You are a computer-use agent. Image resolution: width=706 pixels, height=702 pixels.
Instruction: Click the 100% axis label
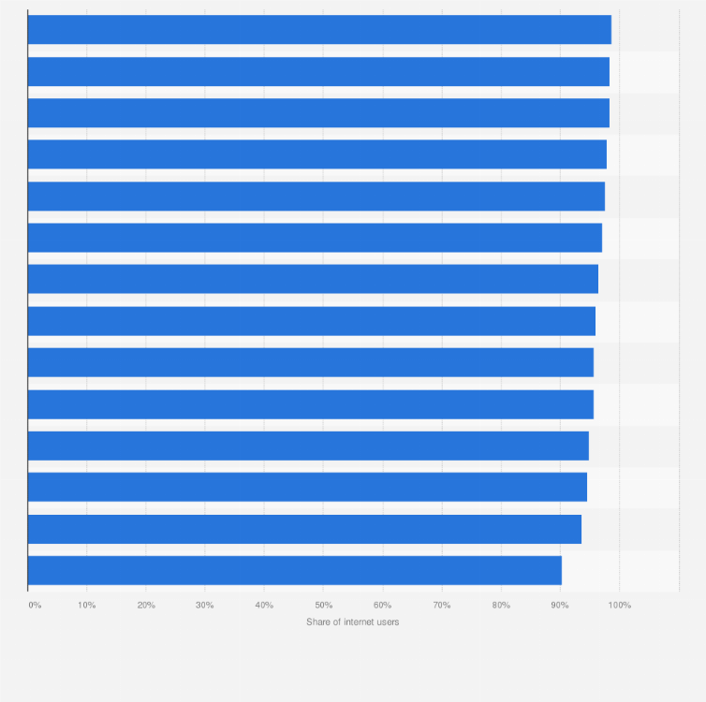point(619,606)
